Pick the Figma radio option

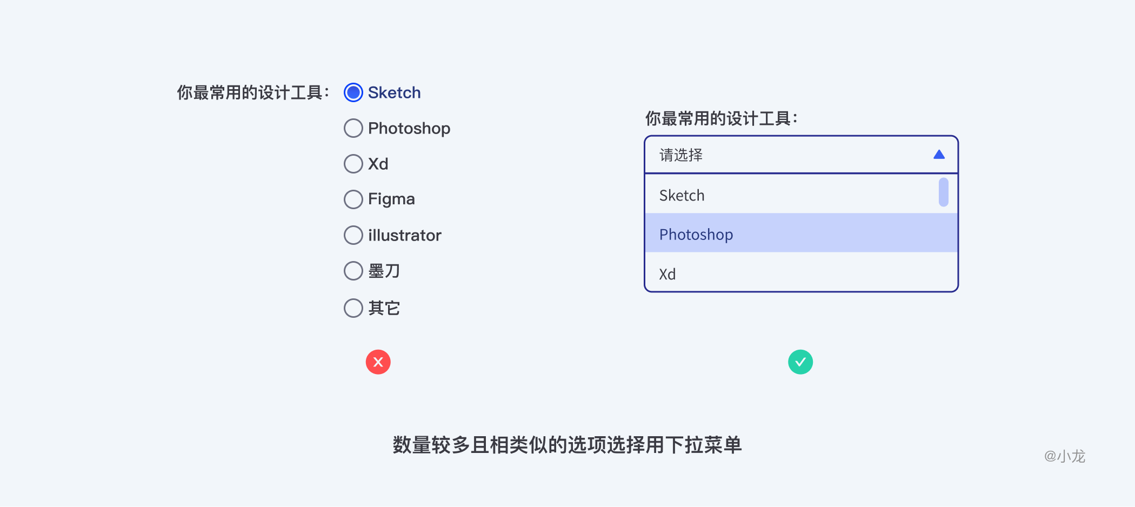pos(353,199)
